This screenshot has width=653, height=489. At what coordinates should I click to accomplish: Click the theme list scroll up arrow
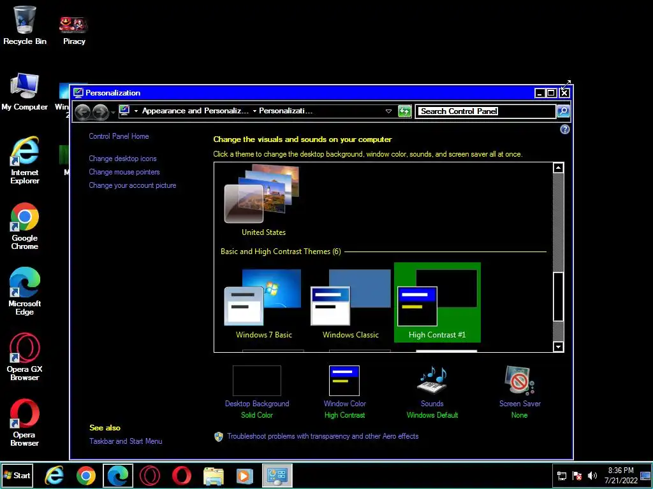point(558,168)
